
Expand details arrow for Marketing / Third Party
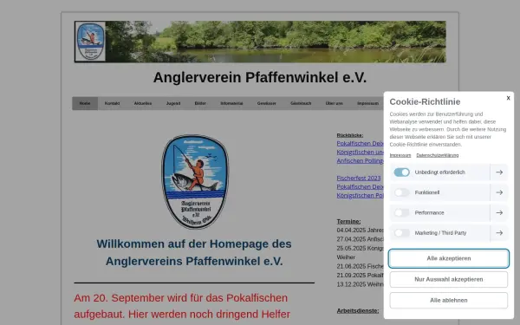click(499, 233)
